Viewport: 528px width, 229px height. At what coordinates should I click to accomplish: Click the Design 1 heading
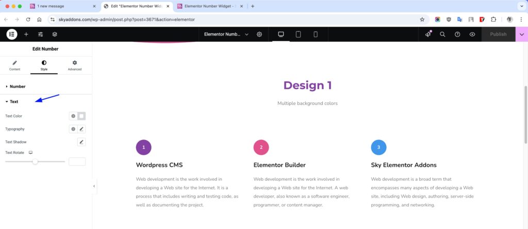coord(307,85)
